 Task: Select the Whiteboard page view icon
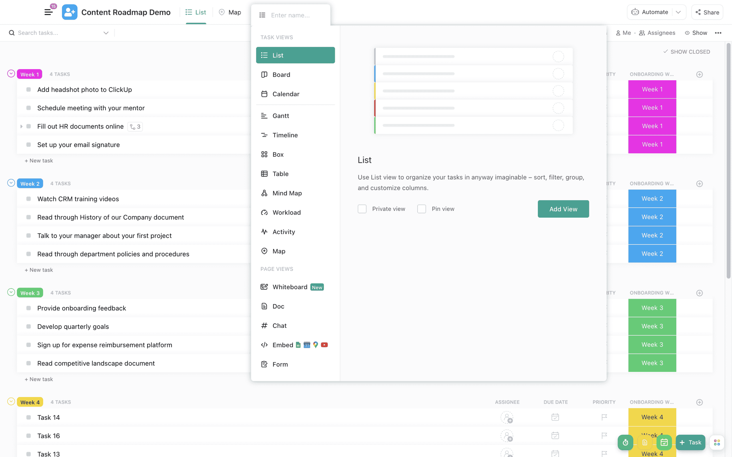[264, 286]
